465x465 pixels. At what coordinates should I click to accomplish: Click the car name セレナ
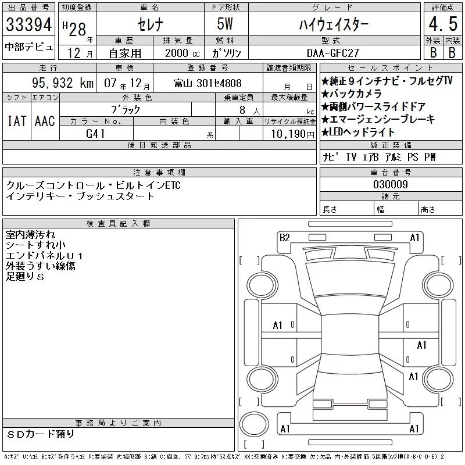[x=151, y=24]
